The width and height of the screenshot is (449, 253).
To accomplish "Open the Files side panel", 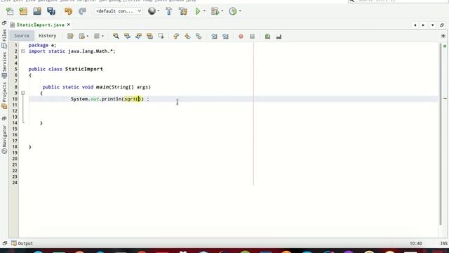I will pos(4,39).
